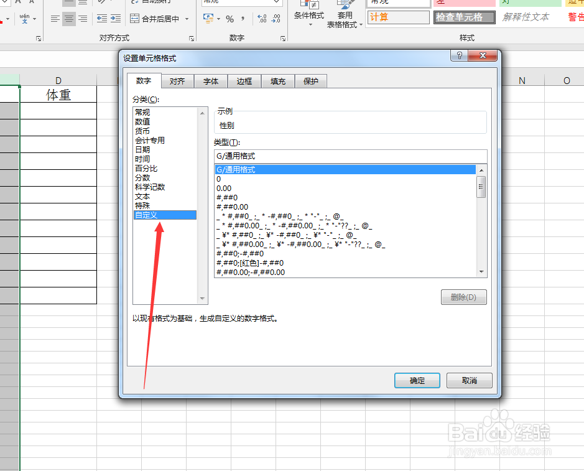The height and width of the screenshot is (471, 584).
Task: Click the 取消 button
Action: click(470, 380)
